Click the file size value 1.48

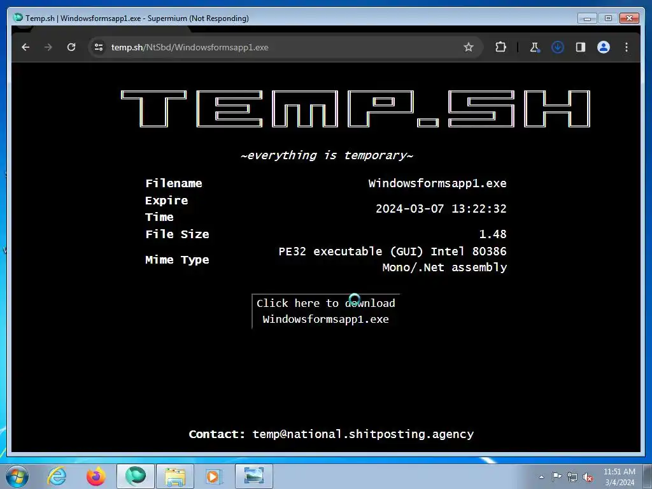[493, 234]
